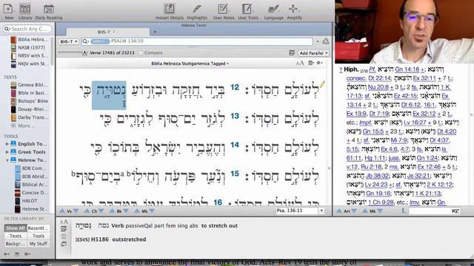The height and width of the screenshot is (266, 474).
Task: Open Biblia Hebraica Stuttgartensia Tagged title dropdown
Action: click(x=190, y=64)
